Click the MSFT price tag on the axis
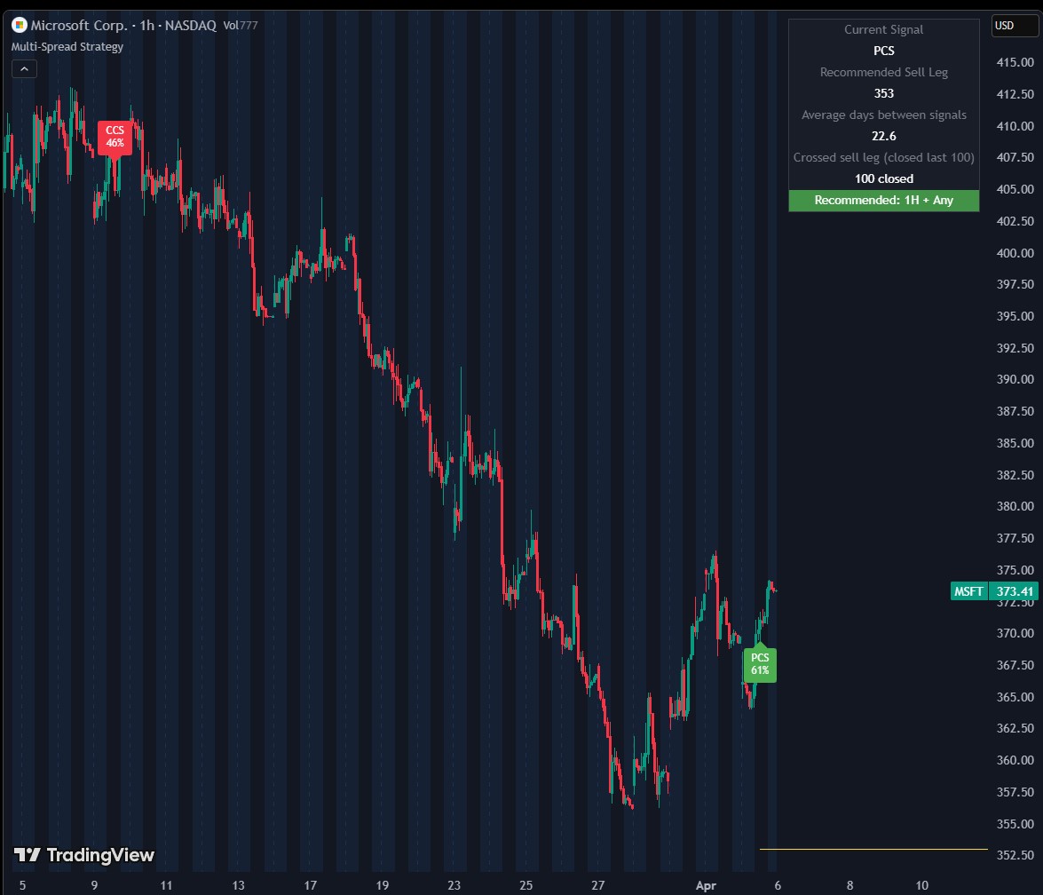This screenshot has width=1043, height=895. coord(968,591)
